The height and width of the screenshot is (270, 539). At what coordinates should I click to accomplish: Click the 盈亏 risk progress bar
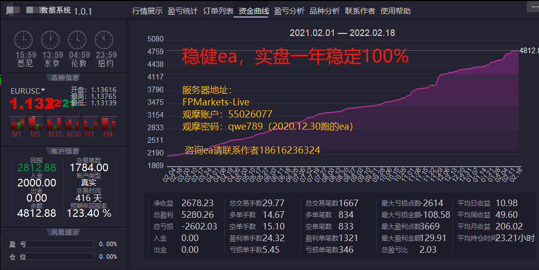(60, 244)
